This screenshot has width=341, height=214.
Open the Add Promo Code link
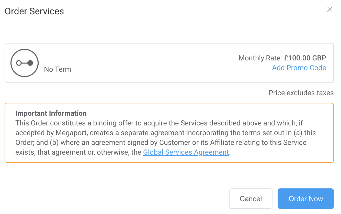(299, 68)
